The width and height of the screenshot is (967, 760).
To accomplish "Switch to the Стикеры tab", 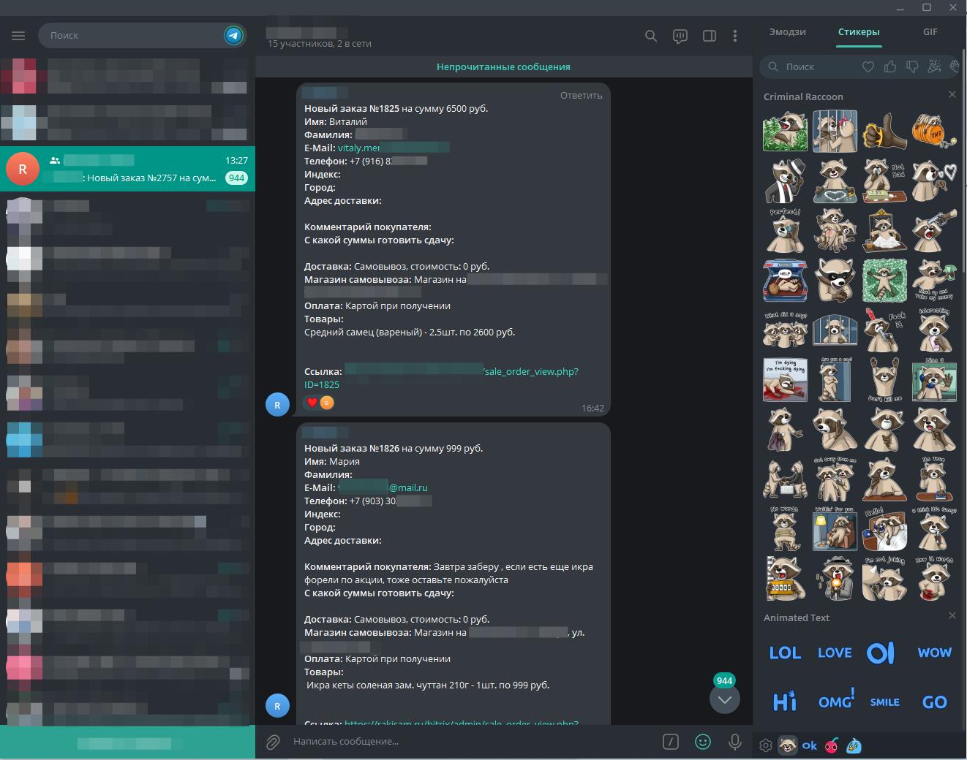I will click(859, 32).
